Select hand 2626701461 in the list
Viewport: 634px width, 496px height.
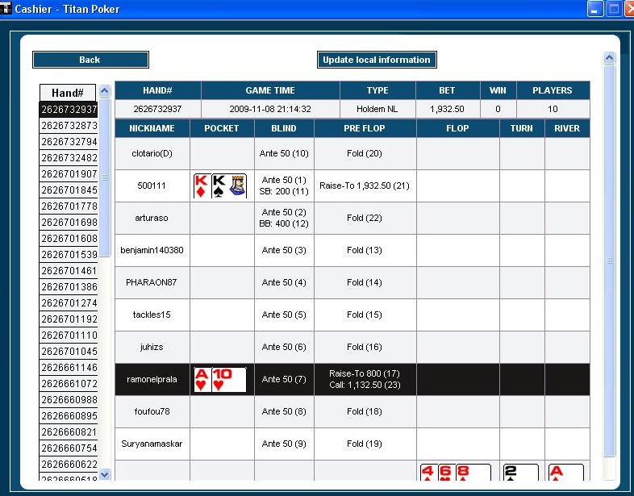(69, 271)
